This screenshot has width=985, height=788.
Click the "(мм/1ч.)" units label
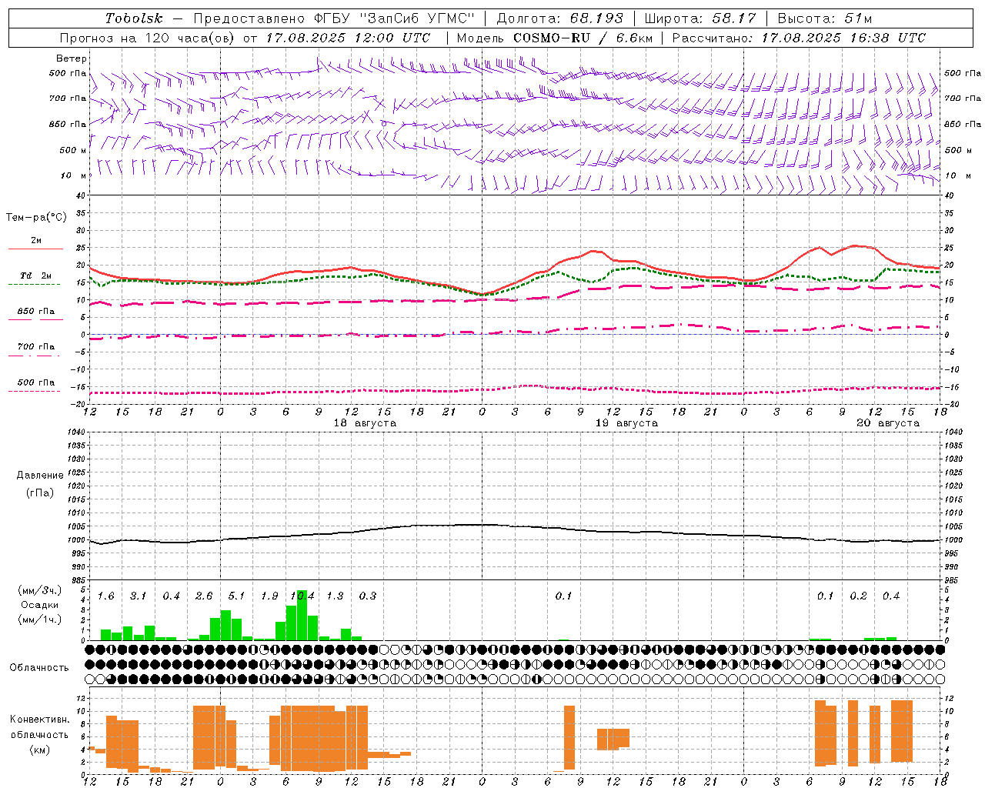(40, 619)
